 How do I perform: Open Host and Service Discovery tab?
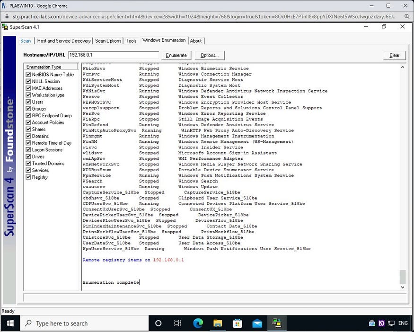click(64, 41)
